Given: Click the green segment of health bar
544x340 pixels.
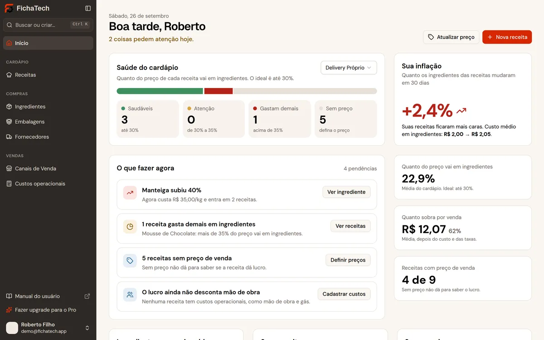Looking at the screenshot, I should 160,91.
